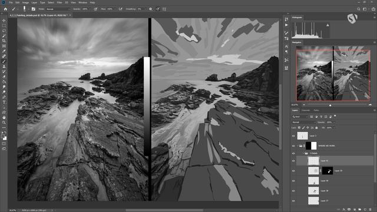This screenshot has height=212, width=377.
Task: Click the Navigator panel tab
Action: coord(297,42)
